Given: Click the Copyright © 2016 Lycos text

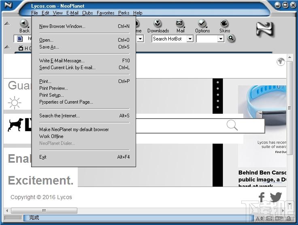Looking at the screenshot, I should point(41,197).
